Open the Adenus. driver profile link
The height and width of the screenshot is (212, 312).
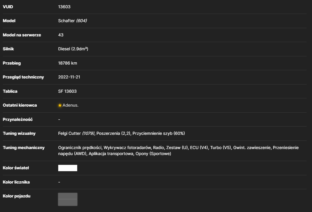click(71, 105)
